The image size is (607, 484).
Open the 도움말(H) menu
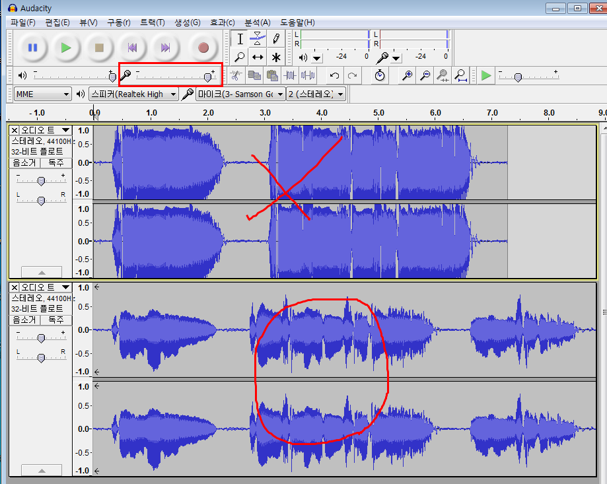297,22
